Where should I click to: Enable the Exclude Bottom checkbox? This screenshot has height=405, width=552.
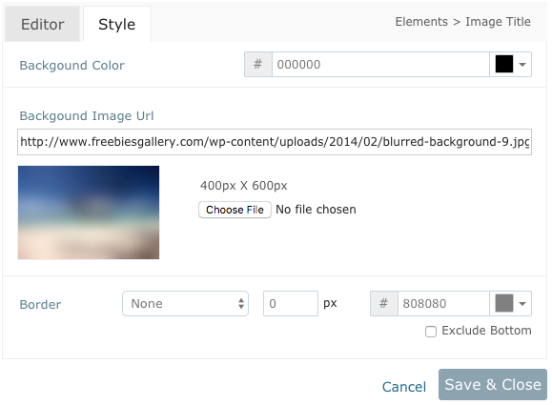click(x=431, y=332)
